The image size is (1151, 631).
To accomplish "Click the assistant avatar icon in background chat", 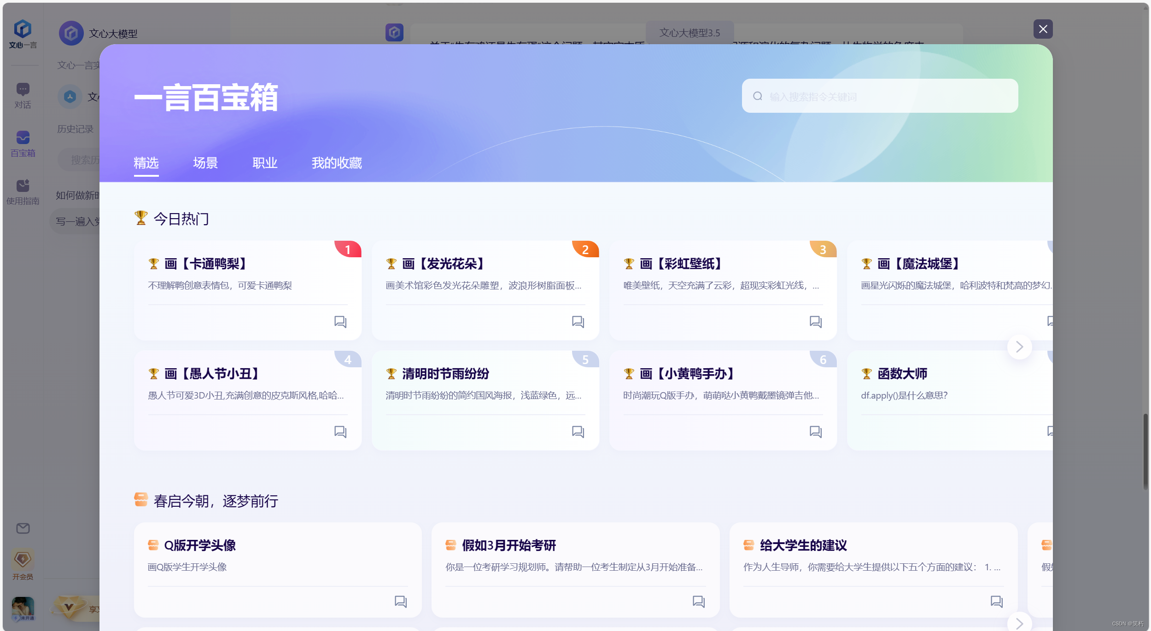I will [394, 32].
